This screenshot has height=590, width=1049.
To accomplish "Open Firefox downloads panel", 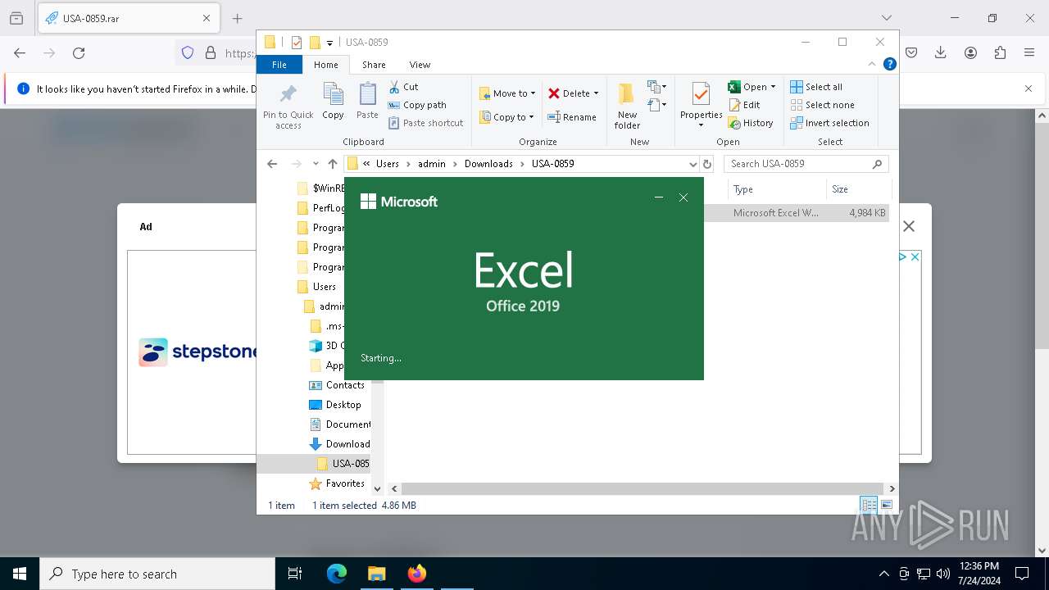I will (941, 53).
